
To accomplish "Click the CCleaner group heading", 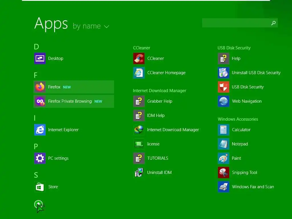I will click(x=141, y=48).
